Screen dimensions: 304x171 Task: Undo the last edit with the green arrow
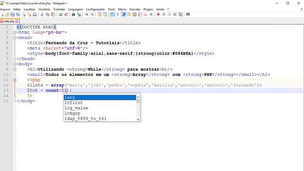(x=60, y=15)
